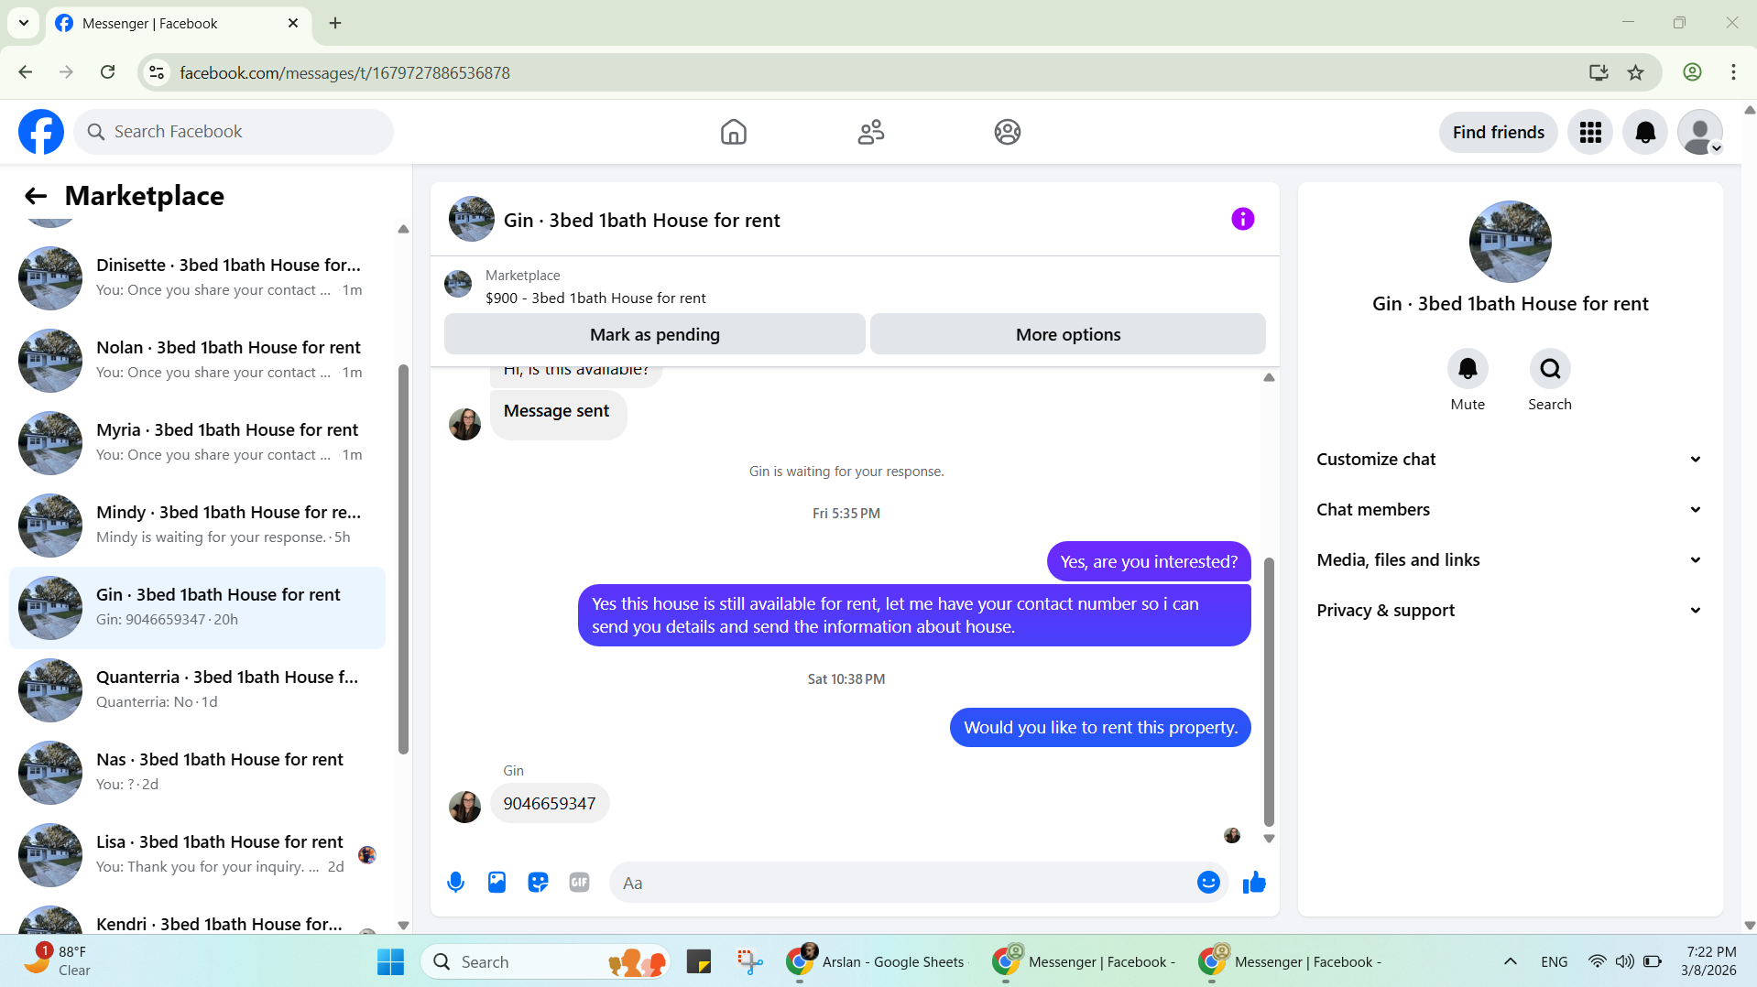Open Arslan - Google Sheets taskbar window

pyautogui.click(x=876, y=961)
